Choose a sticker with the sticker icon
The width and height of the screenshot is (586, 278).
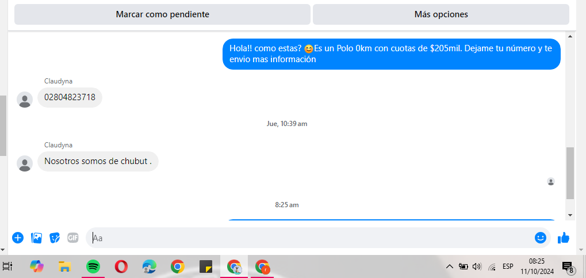55,238
